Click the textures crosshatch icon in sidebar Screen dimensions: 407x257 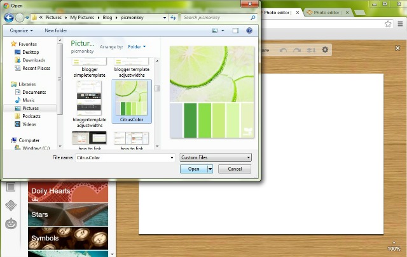pos(11,205)
